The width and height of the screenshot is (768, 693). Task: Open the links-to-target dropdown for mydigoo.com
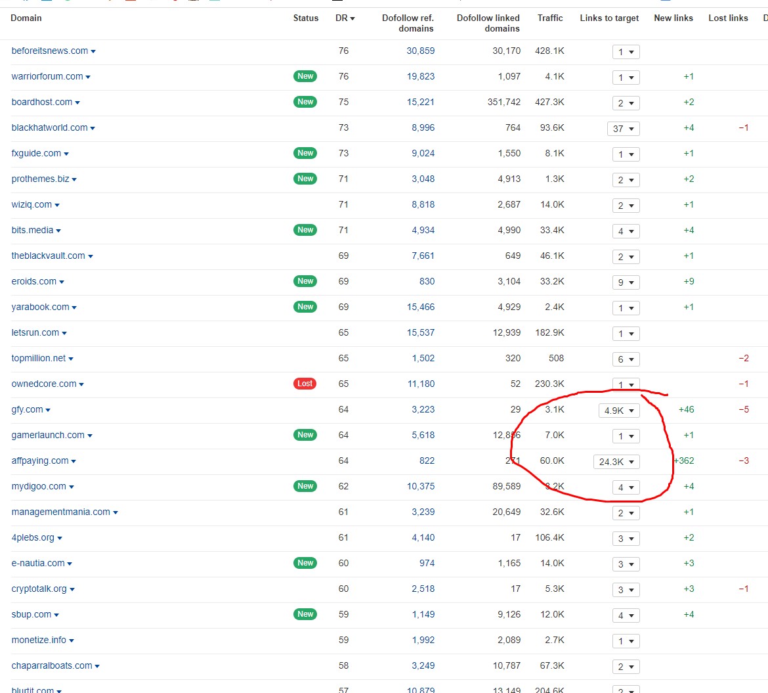point(626,487)
